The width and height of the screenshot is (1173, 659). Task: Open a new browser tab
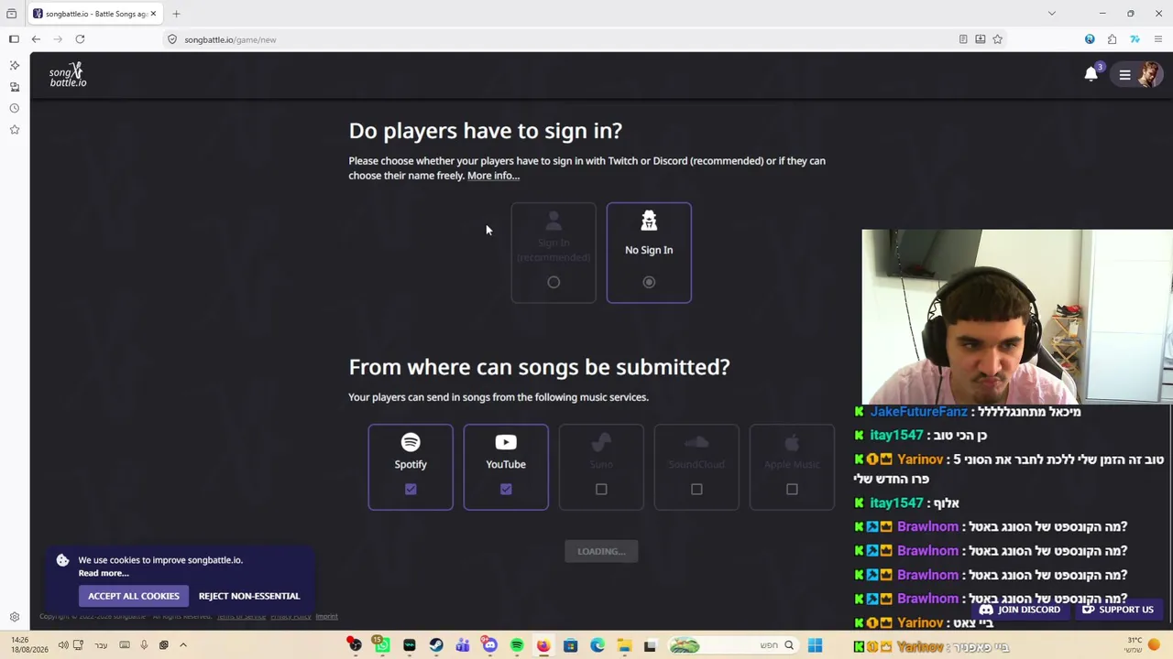(x=176, y=14)
